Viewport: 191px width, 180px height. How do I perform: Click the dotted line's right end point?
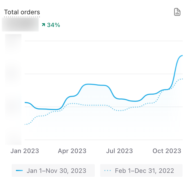183,79
